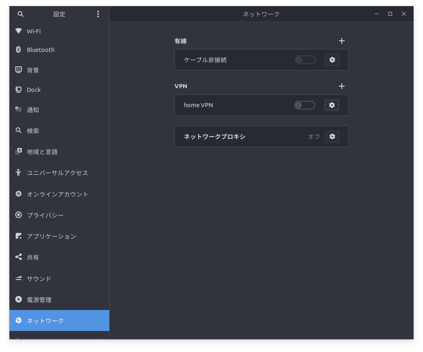423x352 pixels.
Task: Open ネットワークプロキシ settings via gear icon
Action: [x=332, y=136]
